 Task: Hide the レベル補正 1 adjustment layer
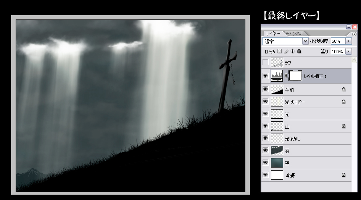tap(266, 76)
